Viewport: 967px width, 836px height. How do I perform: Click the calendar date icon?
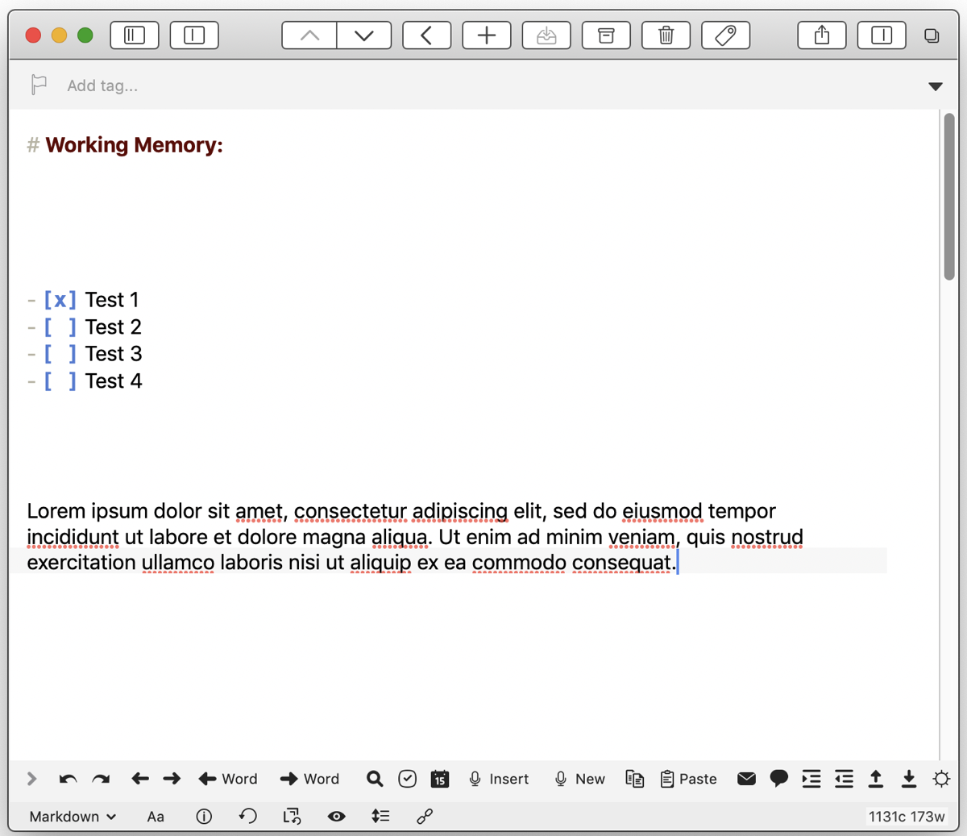point(440,779)
